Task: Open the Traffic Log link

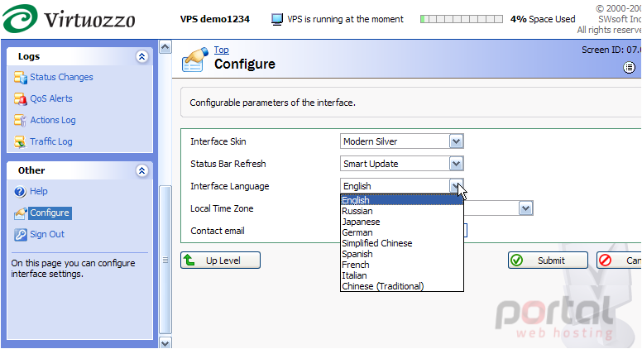Action: (51, 141)
